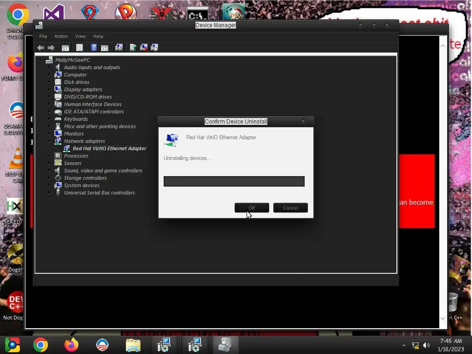Click the Show/Hide Console Tree toolbar icon
Image resolution: width=472 pixels, height=354 pixels.
pos(65,47)
